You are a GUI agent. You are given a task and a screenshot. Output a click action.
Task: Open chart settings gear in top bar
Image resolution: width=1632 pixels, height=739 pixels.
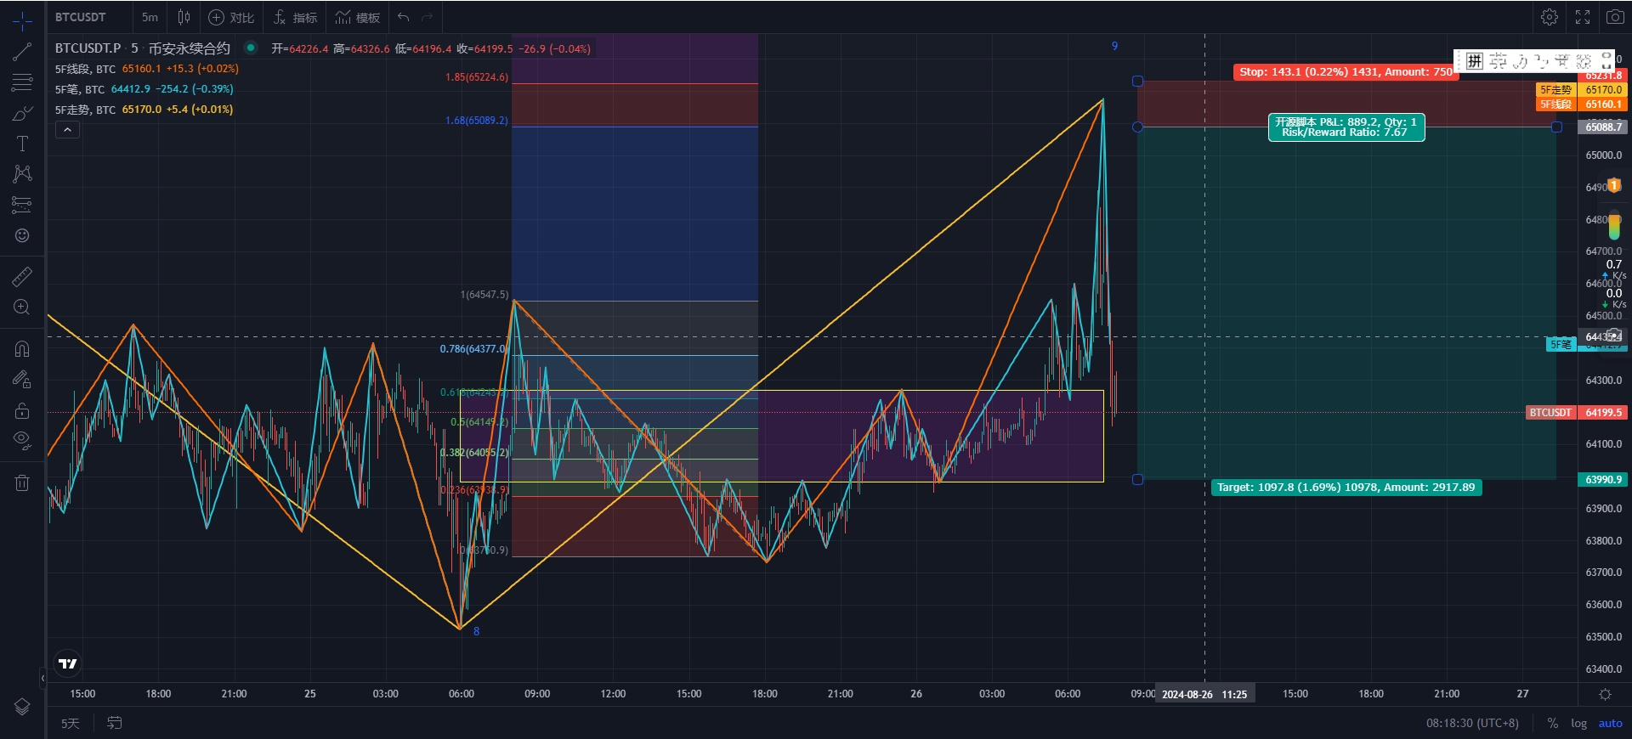click(x=1550, y=17)
